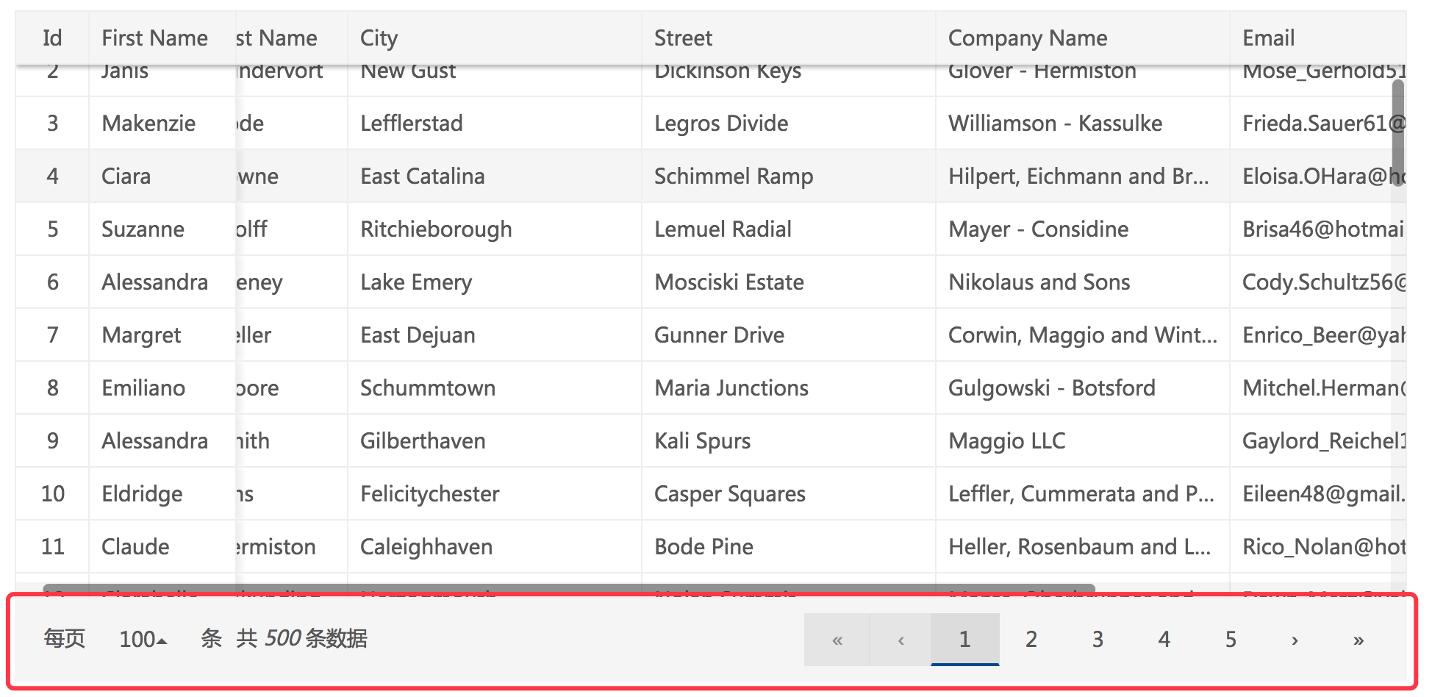Select street cell 'Maria Junctions'
The image size is (1432, 697).
[x=788, y=388]
